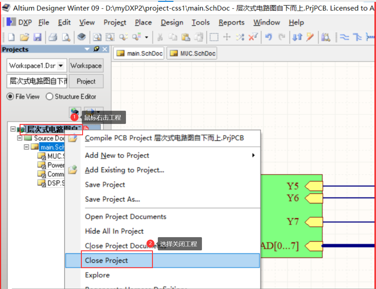The width and height of the screenshot is (376, 289).
Task: Click the Project button
Action: (86, 81)
